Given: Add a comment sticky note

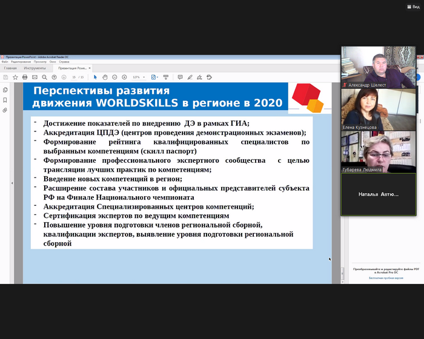Looking at the screenshot, I should pos(180,77).
